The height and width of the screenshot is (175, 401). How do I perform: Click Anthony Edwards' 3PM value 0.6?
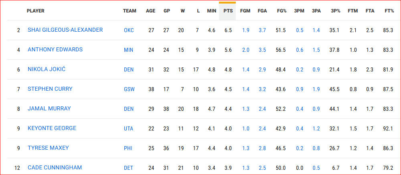[x=300, y=50]
